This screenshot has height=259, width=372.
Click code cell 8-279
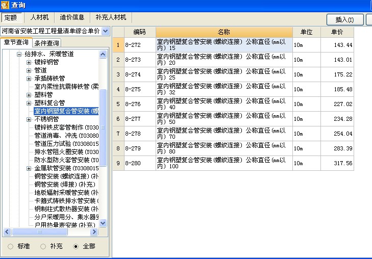pos(140,148)
